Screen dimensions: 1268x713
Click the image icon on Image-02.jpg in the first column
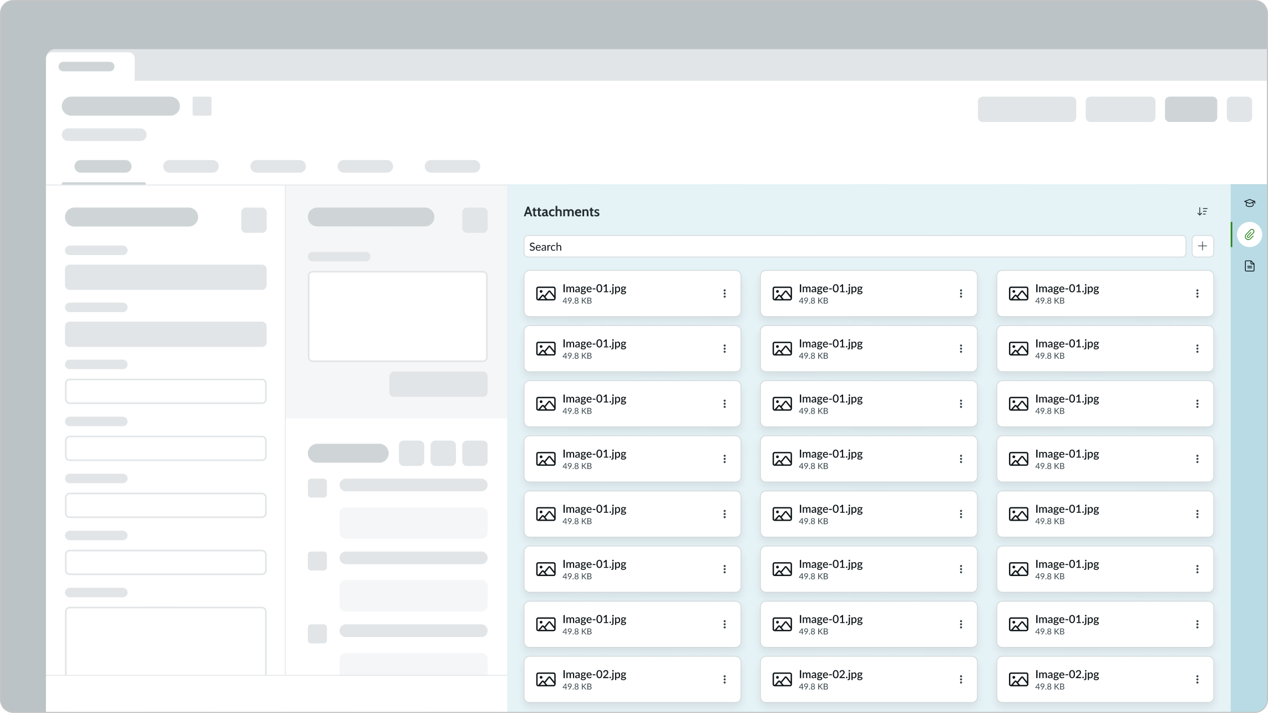click(x=546, y=679)
